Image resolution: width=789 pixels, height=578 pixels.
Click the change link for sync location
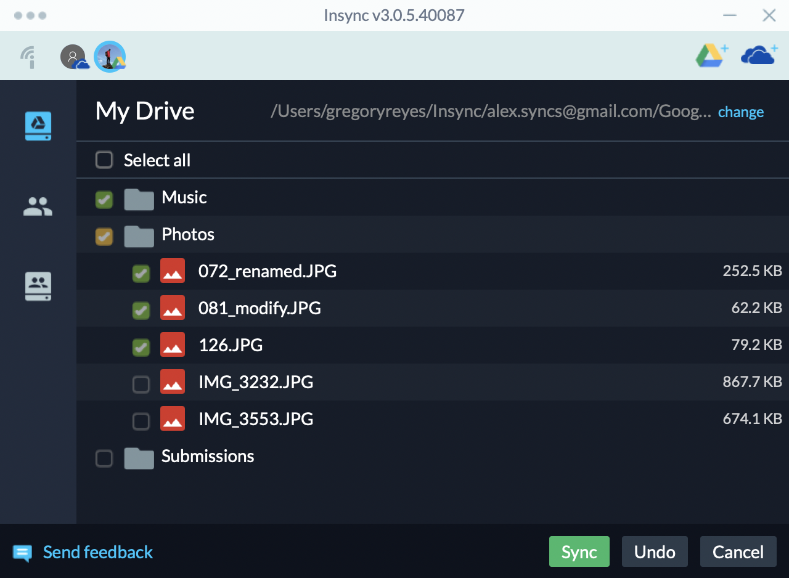tap(740, 112)
